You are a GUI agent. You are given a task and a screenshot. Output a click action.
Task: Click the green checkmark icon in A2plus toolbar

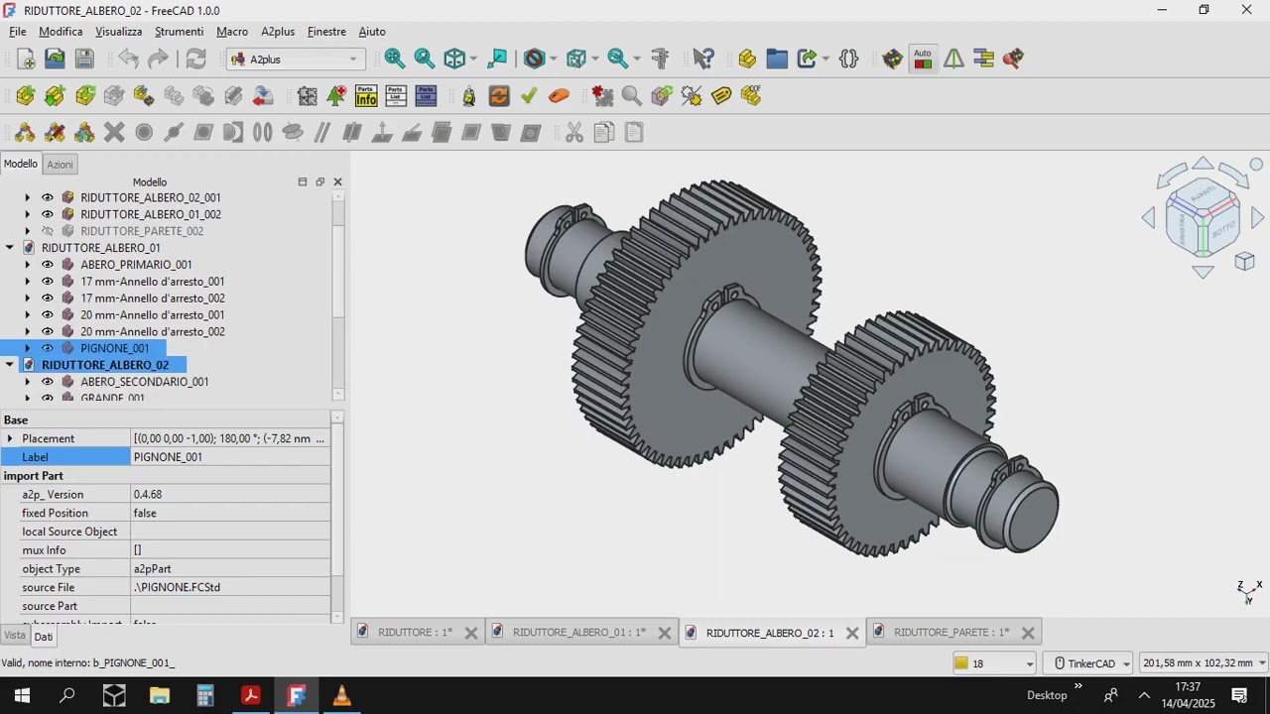pos(529,95)
